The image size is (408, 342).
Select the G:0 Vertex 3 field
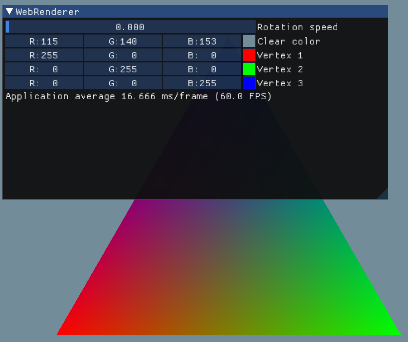(123, 83)
